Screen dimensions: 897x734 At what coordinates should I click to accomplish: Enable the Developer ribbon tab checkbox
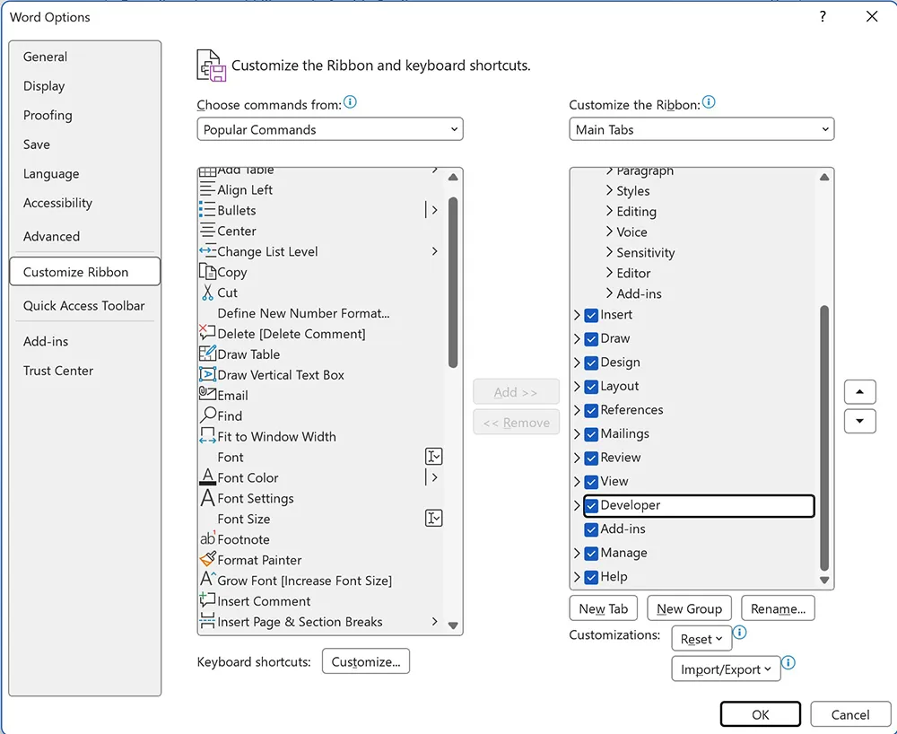pyautogui.click(x=590, y=505)
